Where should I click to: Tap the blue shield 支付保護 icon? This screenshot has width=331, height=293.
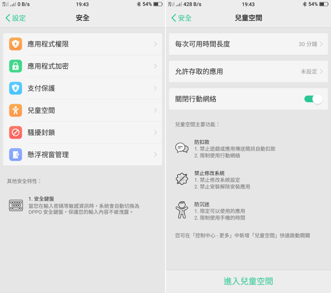click(x=16, y=88)
